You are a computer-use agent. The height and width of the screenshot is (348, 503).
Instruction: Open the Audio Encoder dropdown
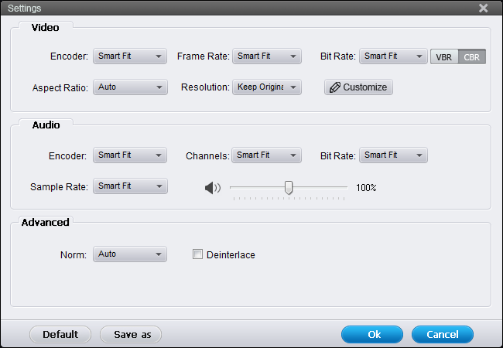point(130,155)
